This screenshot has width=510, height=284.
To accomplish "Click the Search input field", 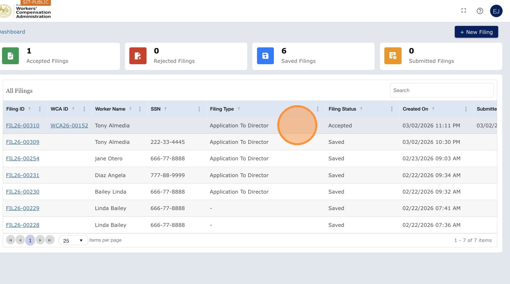I will (442, 90).
